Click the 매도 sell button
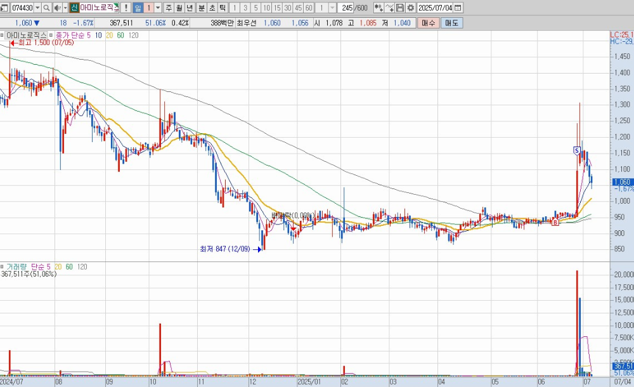Image resolution: width=634 pixels, height=387 pixels. click(451, 23)
